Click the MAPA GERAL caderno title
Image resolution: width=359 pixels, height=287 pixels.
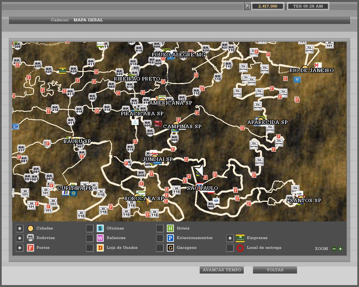tap(88, 20)
